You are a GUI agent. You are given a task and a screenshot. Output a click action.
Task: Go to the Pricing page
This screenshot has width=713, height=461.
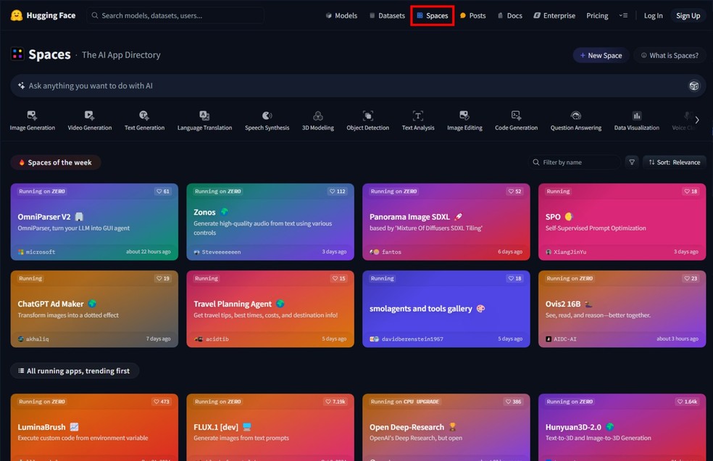click(597, 15)
